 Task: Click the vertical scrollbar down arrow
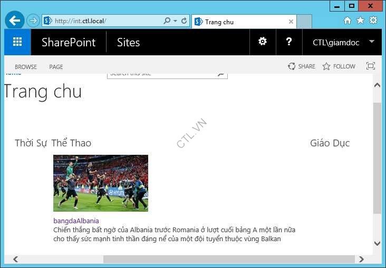click(x=377, y=243)
